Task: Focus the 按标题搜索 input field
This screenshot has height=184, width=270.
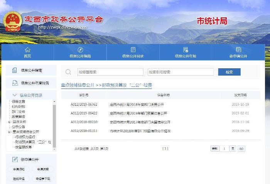Action: click(x=110, y=72)
